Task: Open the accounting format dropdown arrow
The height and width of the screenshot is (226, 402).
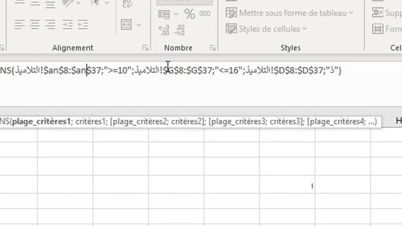Action: [x=176, y=14]
